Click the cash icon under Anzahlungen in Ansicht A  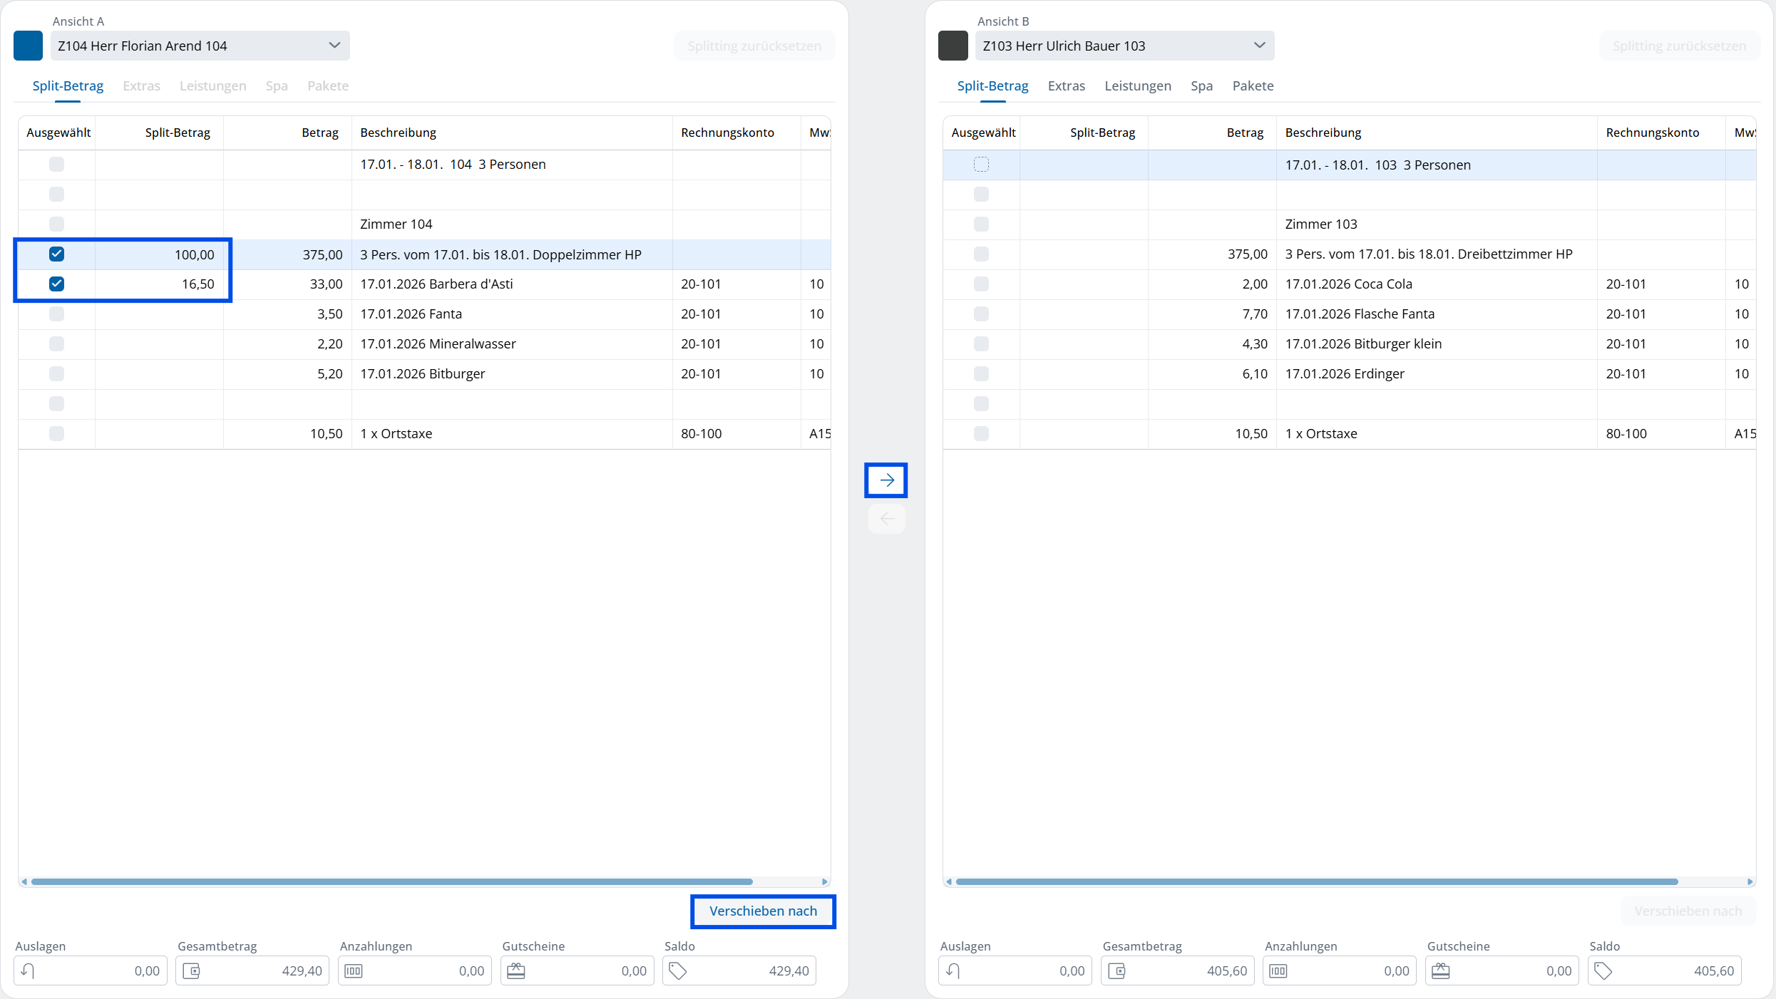(x=354, y=970)
